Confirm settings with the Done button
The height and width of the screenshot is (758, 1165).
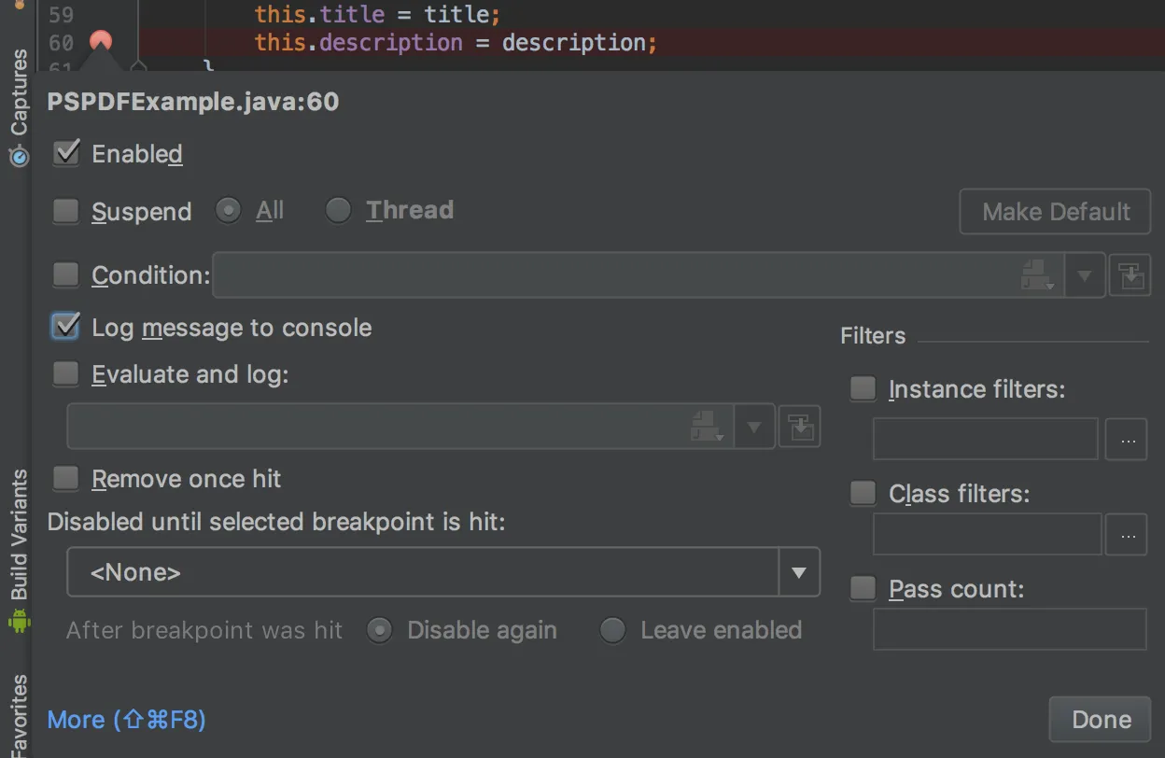point(1100,719)
